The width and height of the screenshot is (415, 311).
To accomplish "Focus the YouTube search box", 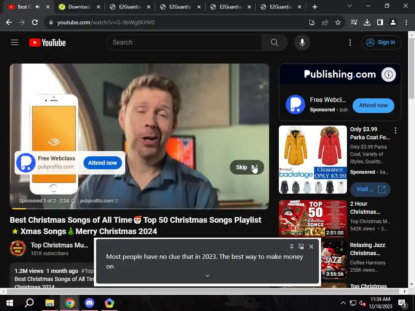I will (184, 42).
